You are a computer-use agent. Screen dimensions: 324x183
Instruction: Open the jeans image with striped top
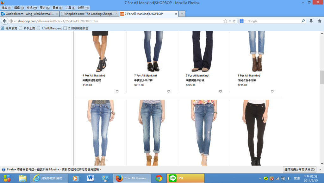(152, 133)
